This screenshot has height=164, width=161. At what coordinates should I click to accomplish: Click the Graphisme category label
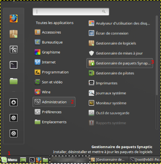[x=51, y=52]
